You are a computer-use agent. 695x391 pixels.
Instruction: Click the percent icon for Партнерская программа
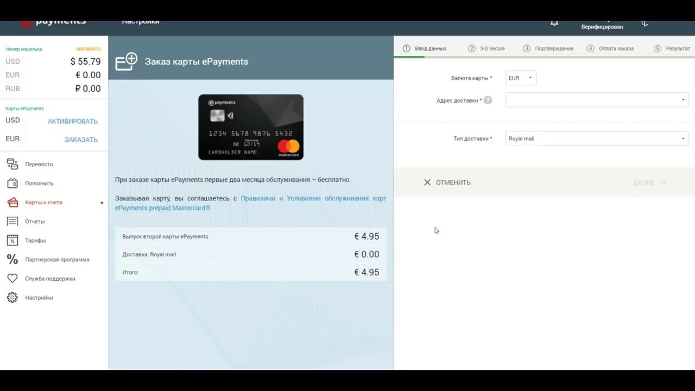point(12,259)
